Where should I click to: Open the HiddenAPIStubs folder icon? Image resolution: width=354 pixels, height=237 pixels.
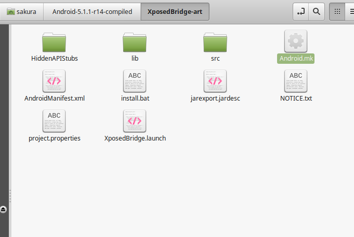pyautogui.click(x=54, y=43)
